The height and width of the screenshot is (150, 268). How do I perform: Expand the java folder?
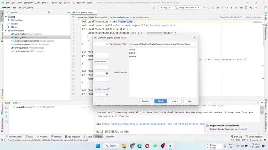[x=9, y=23]
